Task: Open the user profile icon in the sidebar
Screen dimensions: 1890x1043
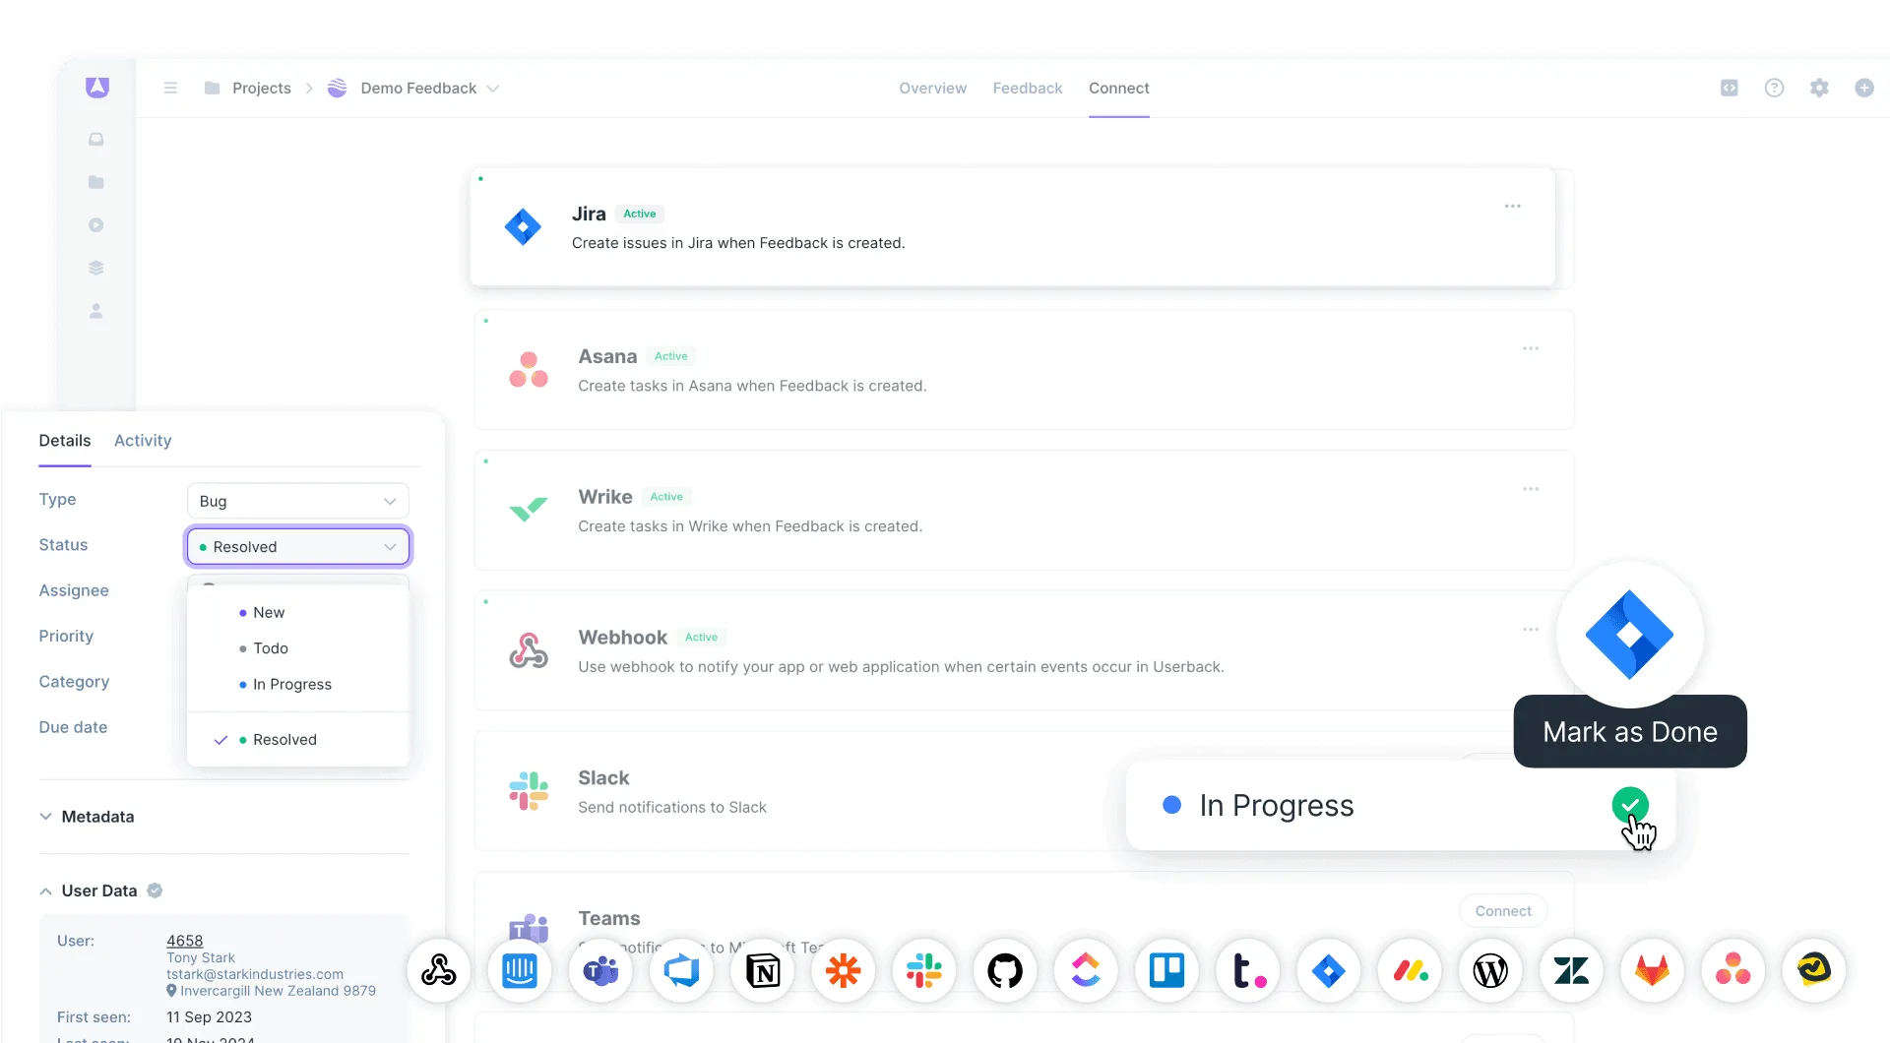Action: [x=95, y=311]
